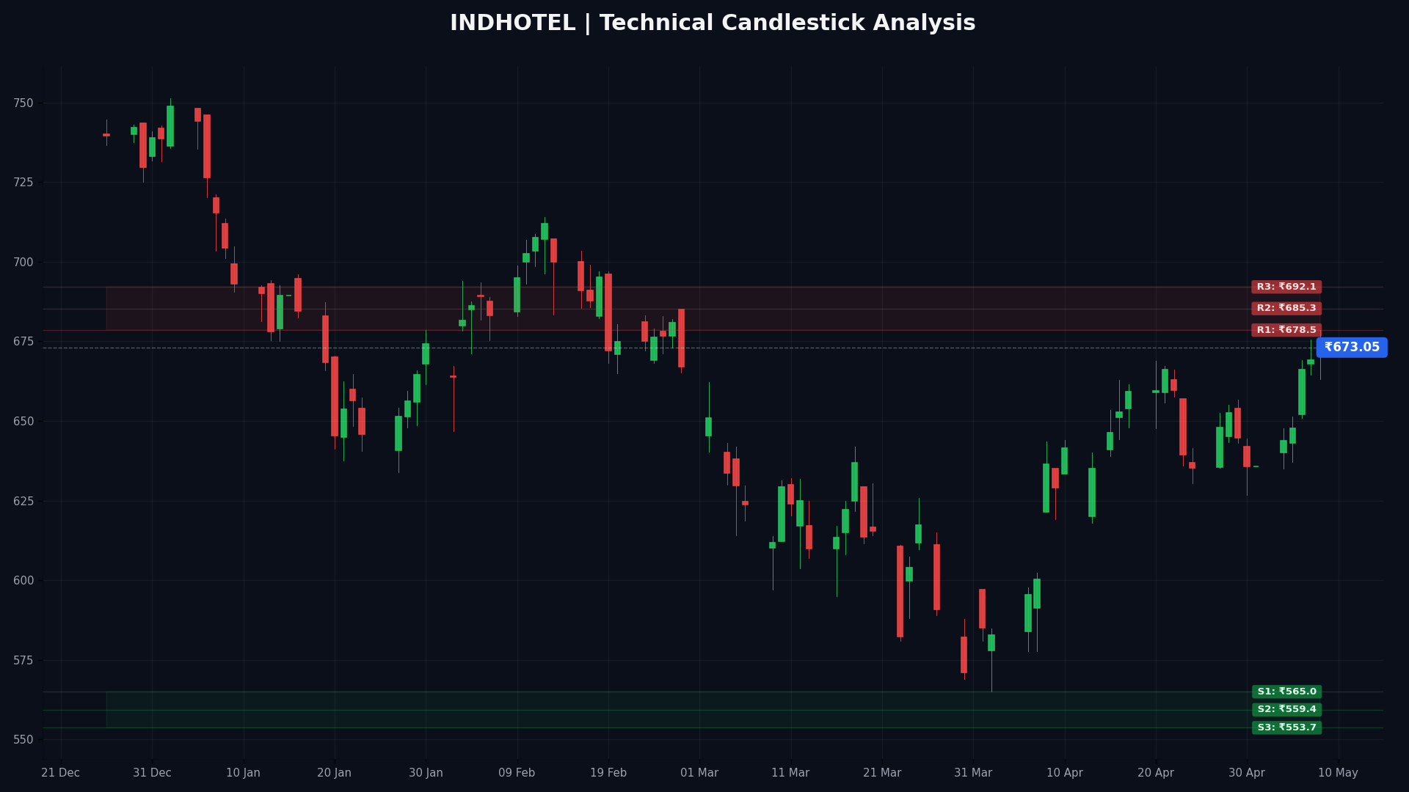This screenshot has width=1409, height=792.
Task: Click the 575 price axis label
Action: click(x=23, y=660)
